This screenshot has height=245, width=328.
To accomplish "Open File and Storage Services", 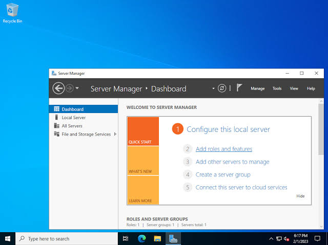I will [84, 134].
